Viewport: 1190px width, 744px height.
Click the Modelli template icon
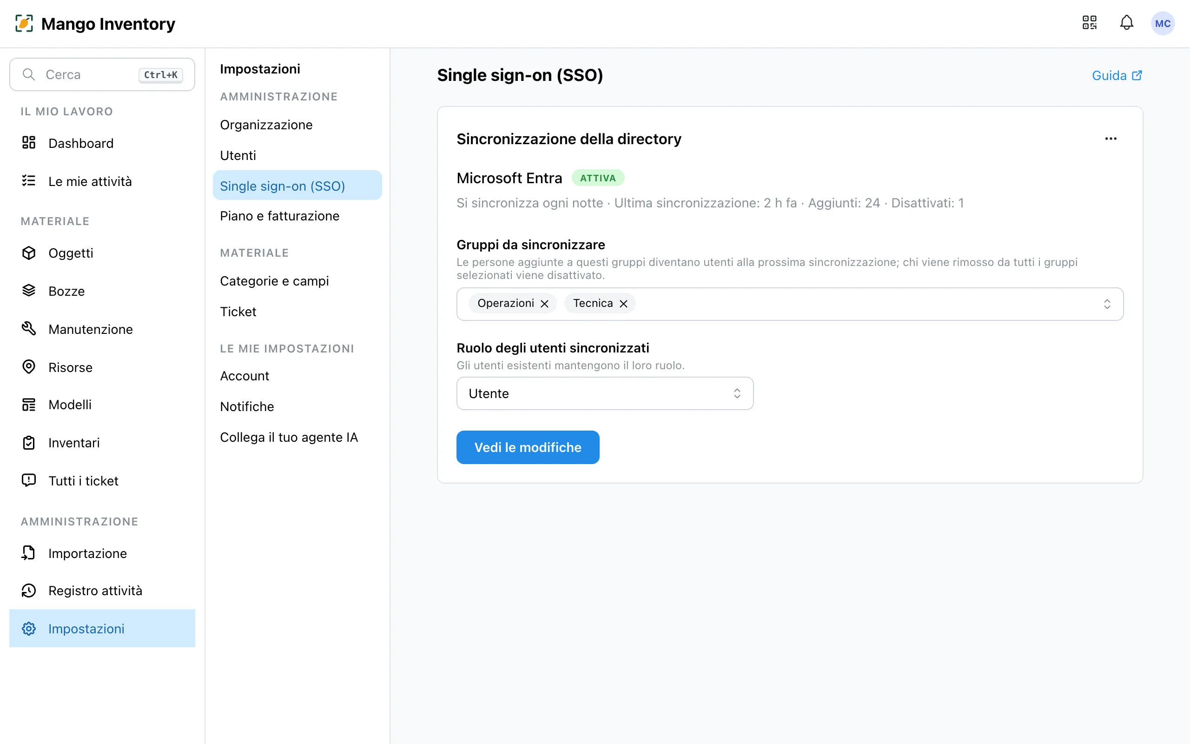pyautogui.click(x=29, y=405)
